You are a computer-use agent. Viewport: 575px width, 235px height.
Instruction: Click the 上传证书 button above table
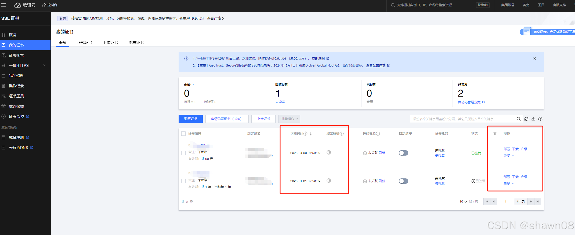pos(263,119)
